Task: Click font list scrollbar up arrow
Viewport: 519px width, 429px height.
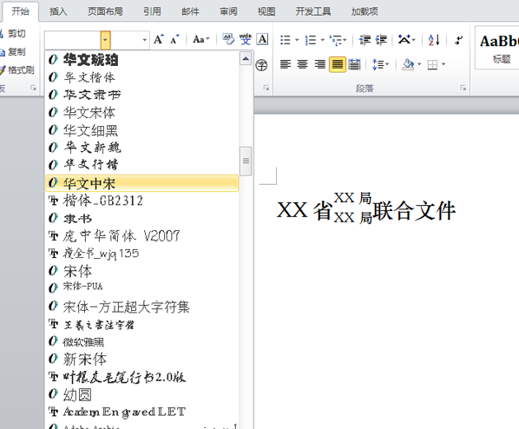Action: pyautogui.click(x=246, y=59)
